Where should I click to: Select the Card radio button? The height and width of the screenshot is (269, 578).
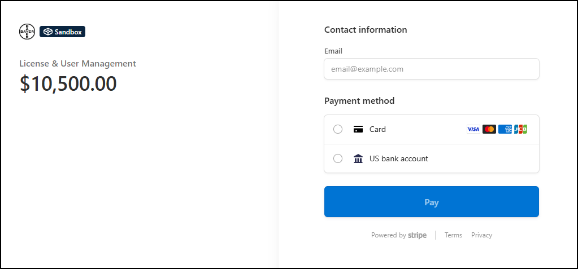(x=338, y=129)
